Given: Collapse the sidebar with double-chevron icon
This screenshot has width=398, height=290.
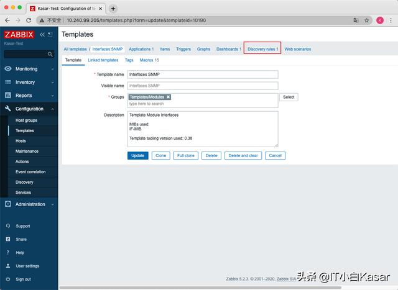Looking at the screenshot, I should click(42, 35).
